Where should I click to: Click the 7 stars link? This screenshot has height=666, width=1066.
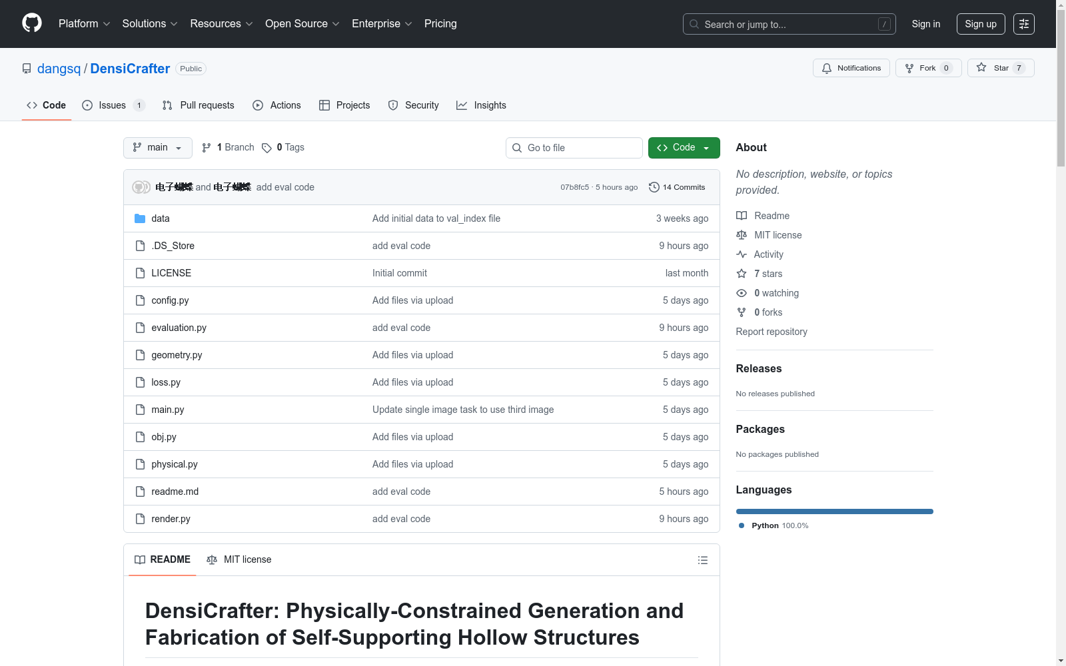pyautogui.click(x=768, y=274)
